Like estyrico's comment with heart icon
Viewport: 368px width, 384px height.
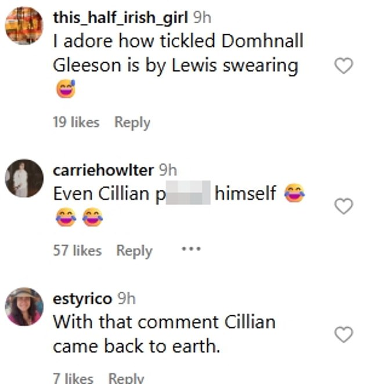(344, 334)
